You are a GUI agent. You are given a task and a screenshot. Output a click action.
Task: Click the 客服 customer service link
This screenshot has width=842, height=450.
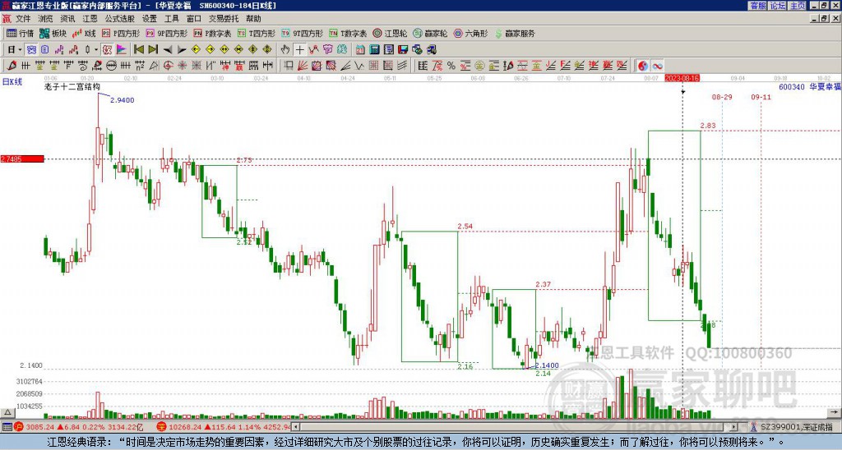pos(757,6)
